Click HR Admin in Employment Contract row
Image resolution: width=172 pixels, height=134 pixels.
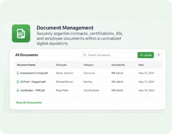(x=117, y=73)
